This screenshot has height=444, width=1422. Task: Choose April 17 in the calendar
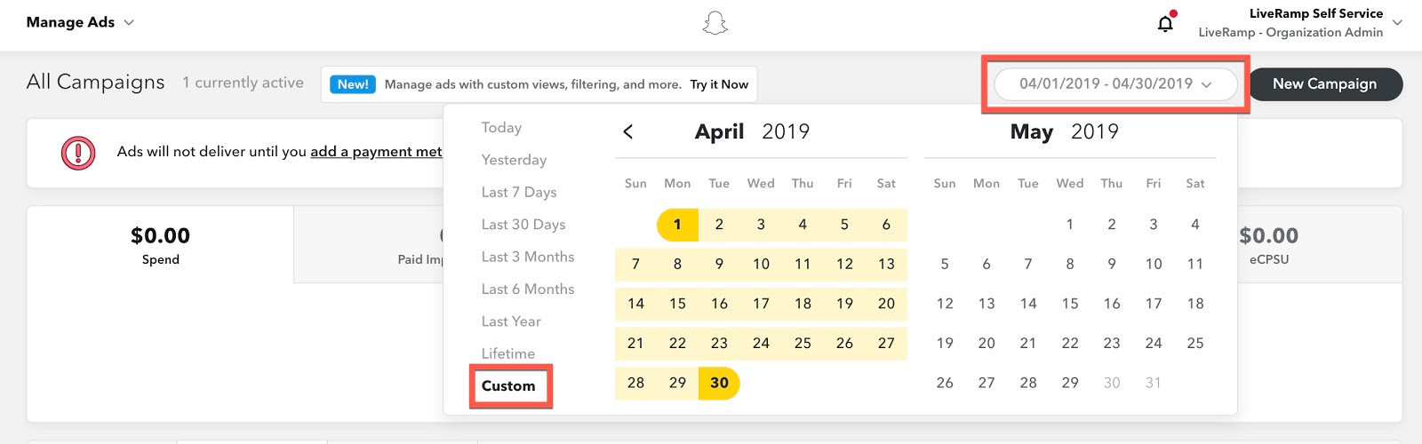(x=761, y=304)
